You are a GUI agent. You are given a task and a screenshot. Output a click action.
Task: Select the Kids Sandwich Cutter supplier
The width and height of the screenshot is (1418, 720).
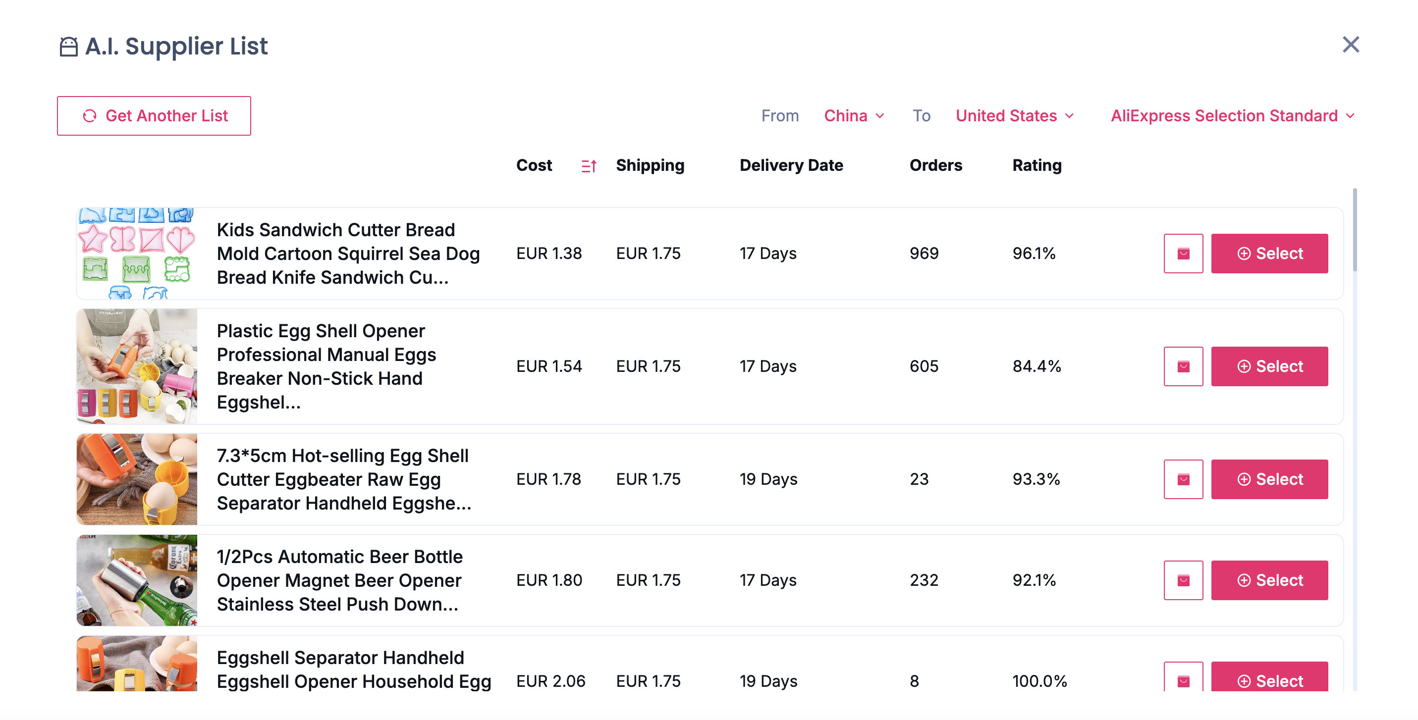(1269, 254)
